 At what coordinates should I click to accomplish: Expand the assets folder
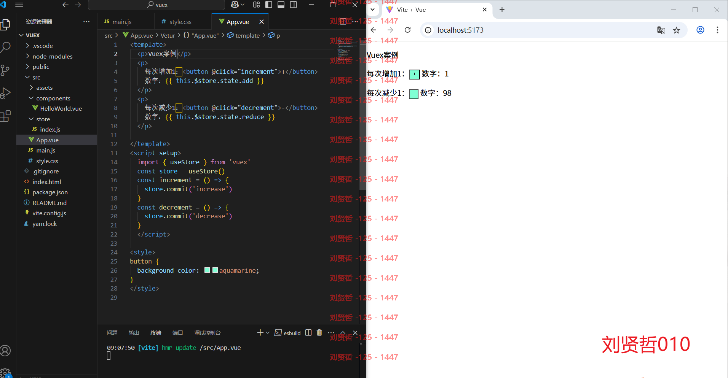coord(56,87)
